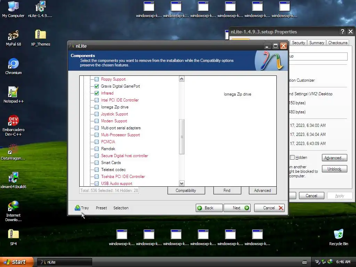Viewport: 356px width, 267px height.
Task: Click the nLite logo icon in title bar
Action: click(72, 46)
